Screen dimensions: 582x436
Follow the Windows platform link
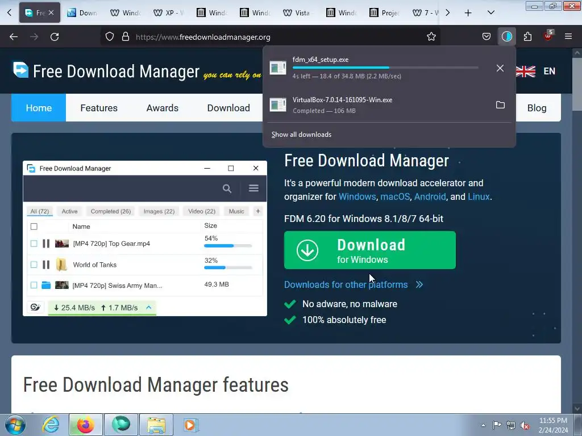(357, 196)
